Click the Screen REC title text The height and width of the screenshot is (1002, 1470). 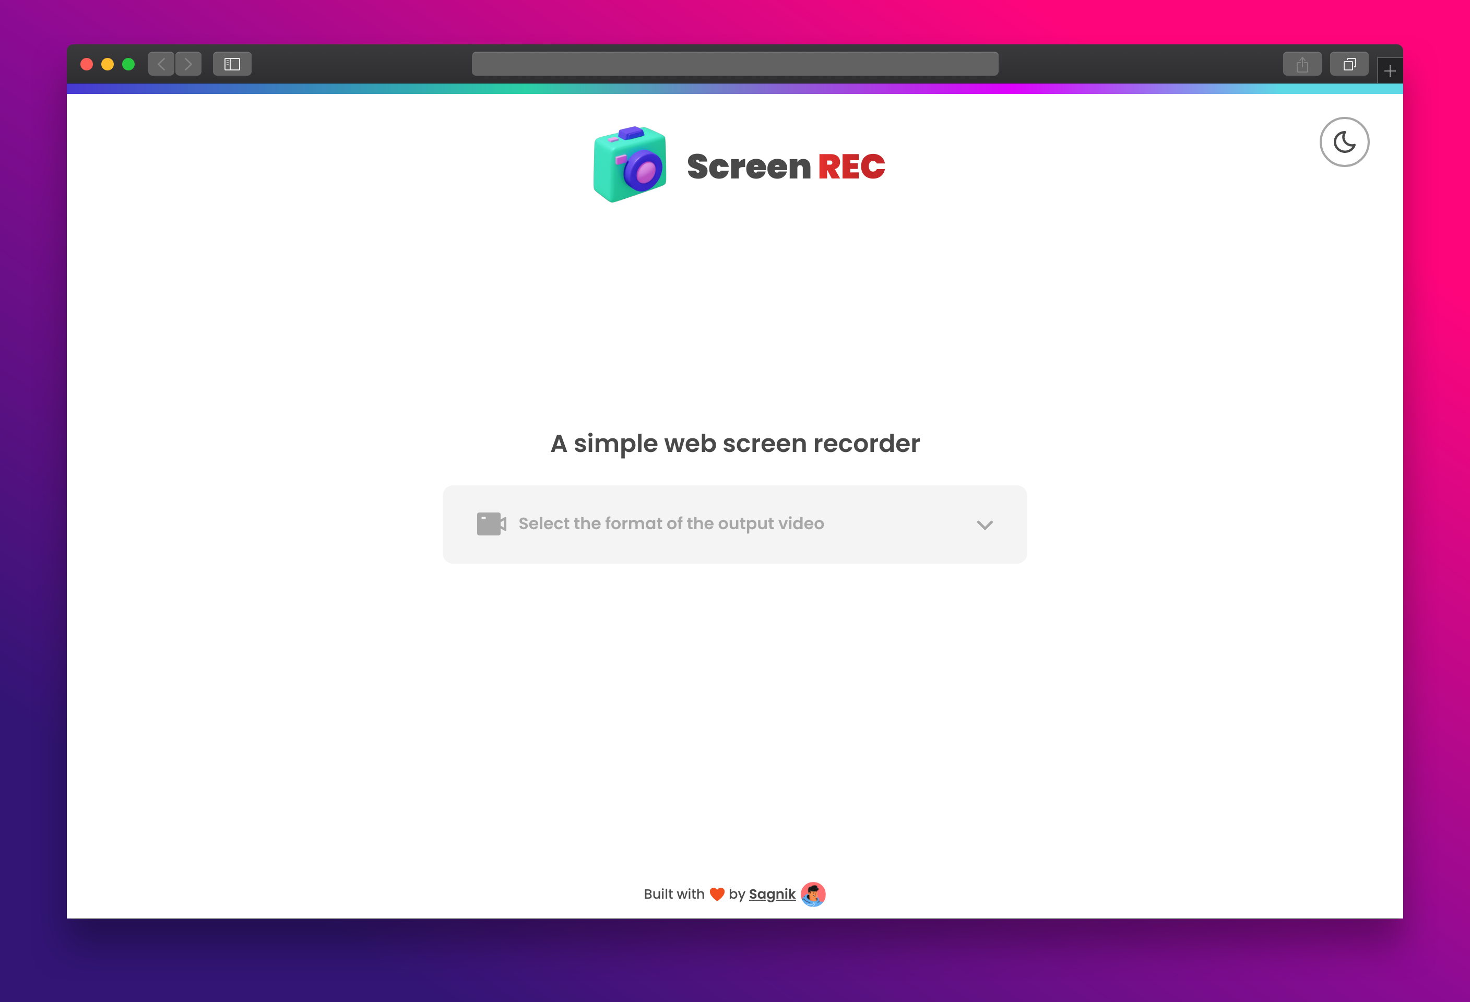(x=785, y=167)
